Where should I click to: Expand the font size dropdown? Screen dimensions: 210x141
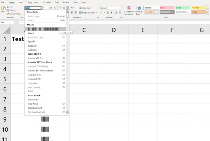click(x=48, y=8)
